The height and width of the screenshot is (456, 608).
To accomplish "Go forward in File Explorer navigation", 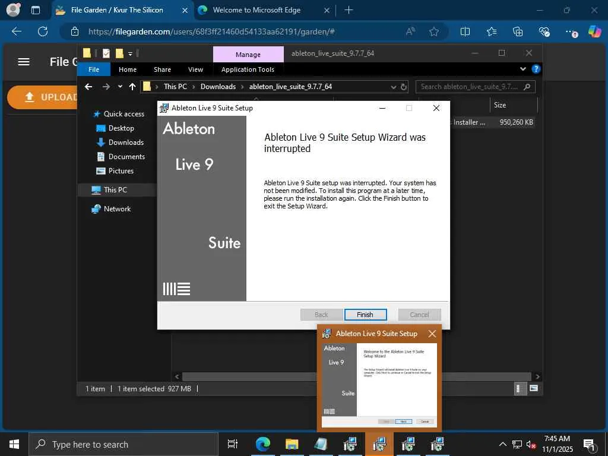I will point(106,87).
